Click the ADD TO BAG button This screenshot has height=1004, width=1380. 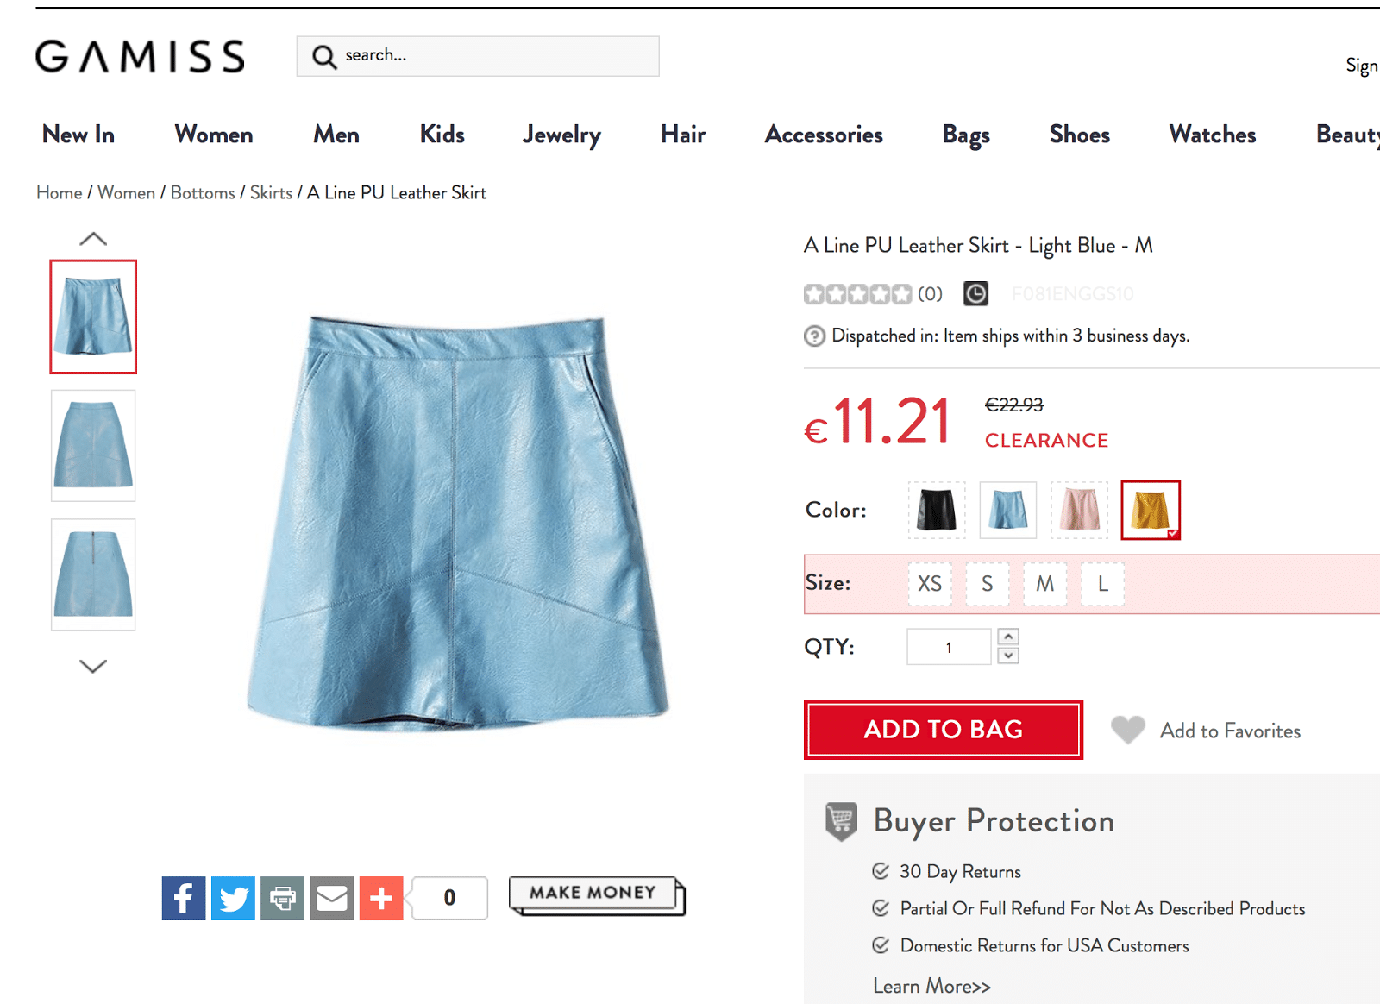(x=944, y=730)
